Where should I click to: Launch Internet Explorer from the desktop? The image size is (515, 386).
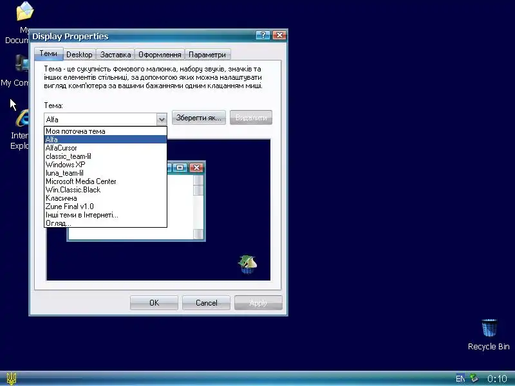coord(22,119)
